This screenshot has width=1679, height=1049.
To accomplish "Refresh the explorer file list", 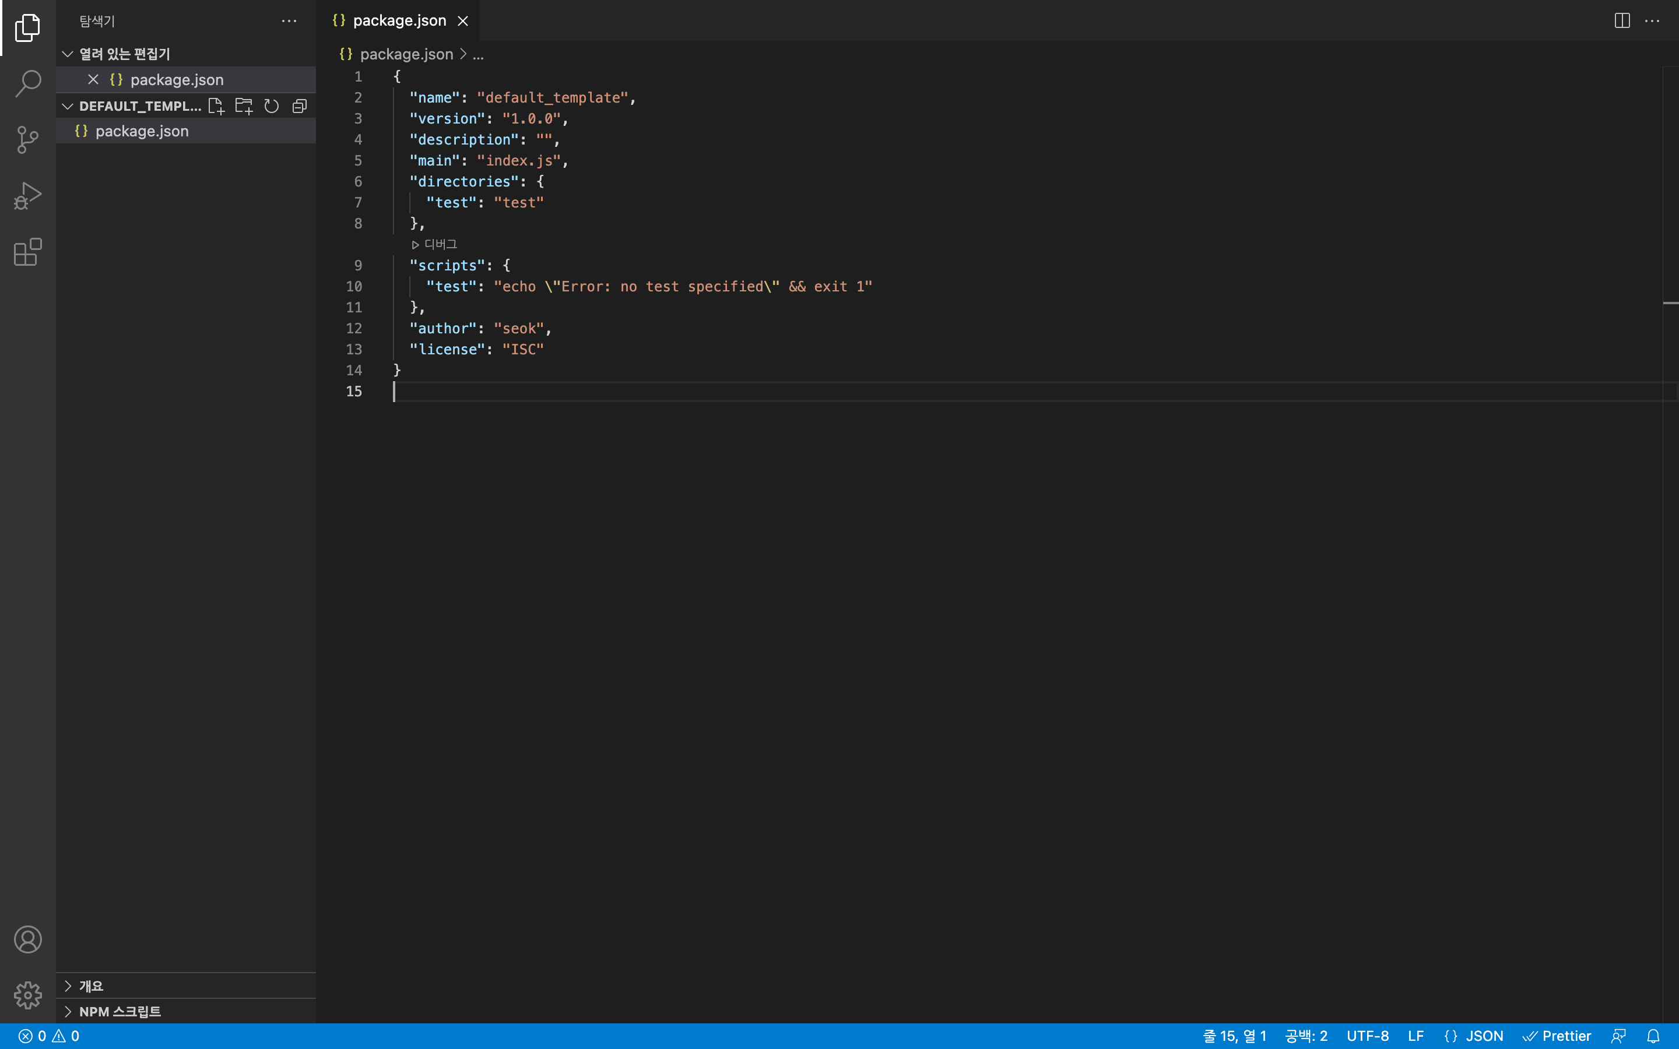I will pos(271,106).
